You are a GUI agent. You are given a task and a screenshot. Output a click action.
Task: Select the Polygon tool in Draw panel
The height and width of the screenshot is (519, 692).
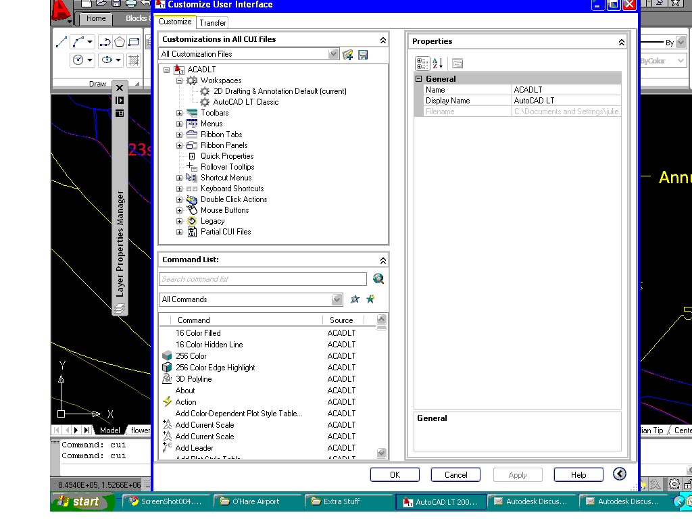pyautogui.click(x=120, y=42)
